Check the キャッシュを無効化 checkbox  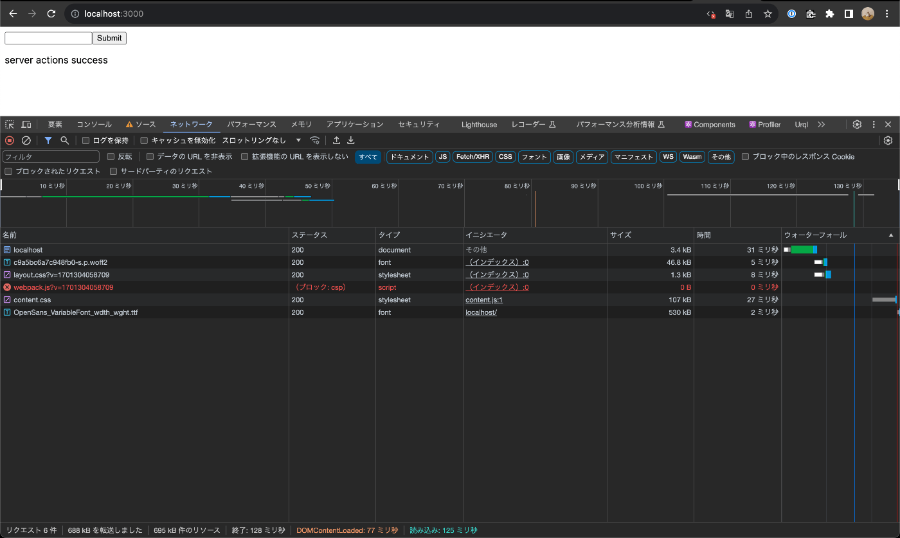(145, 140)
